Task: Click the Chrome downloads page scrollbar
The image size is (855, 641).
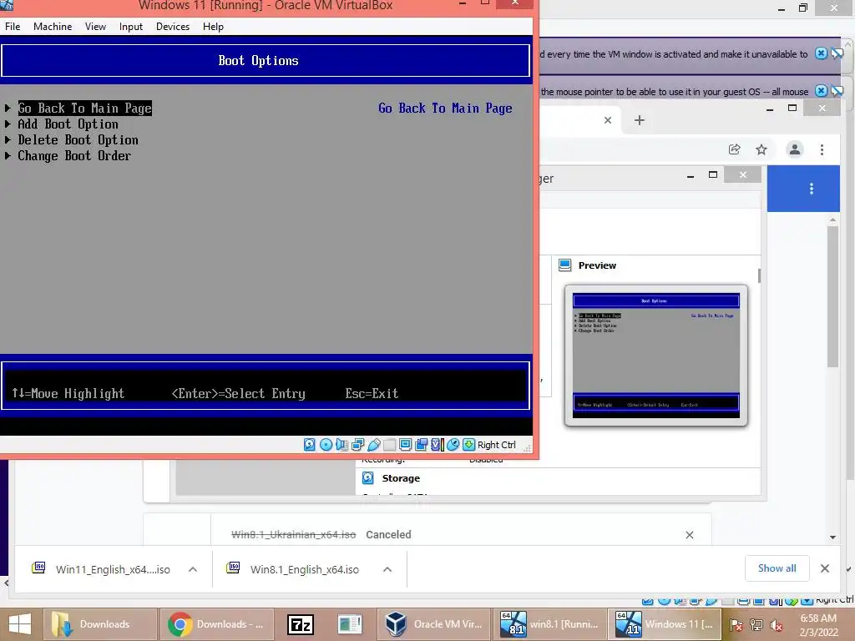Action: tap(832, 296)
